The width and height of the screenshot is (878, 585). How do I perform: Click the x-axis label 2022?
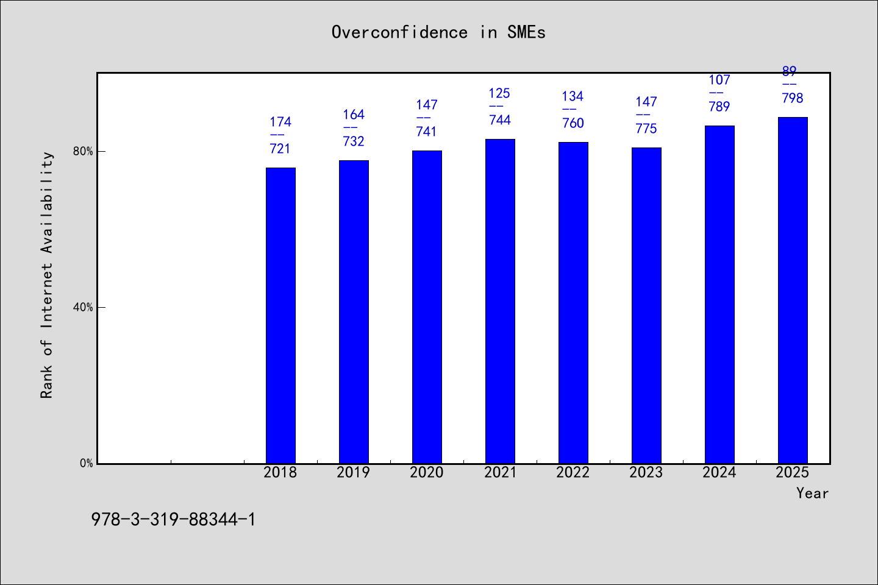tap(573, 472)
